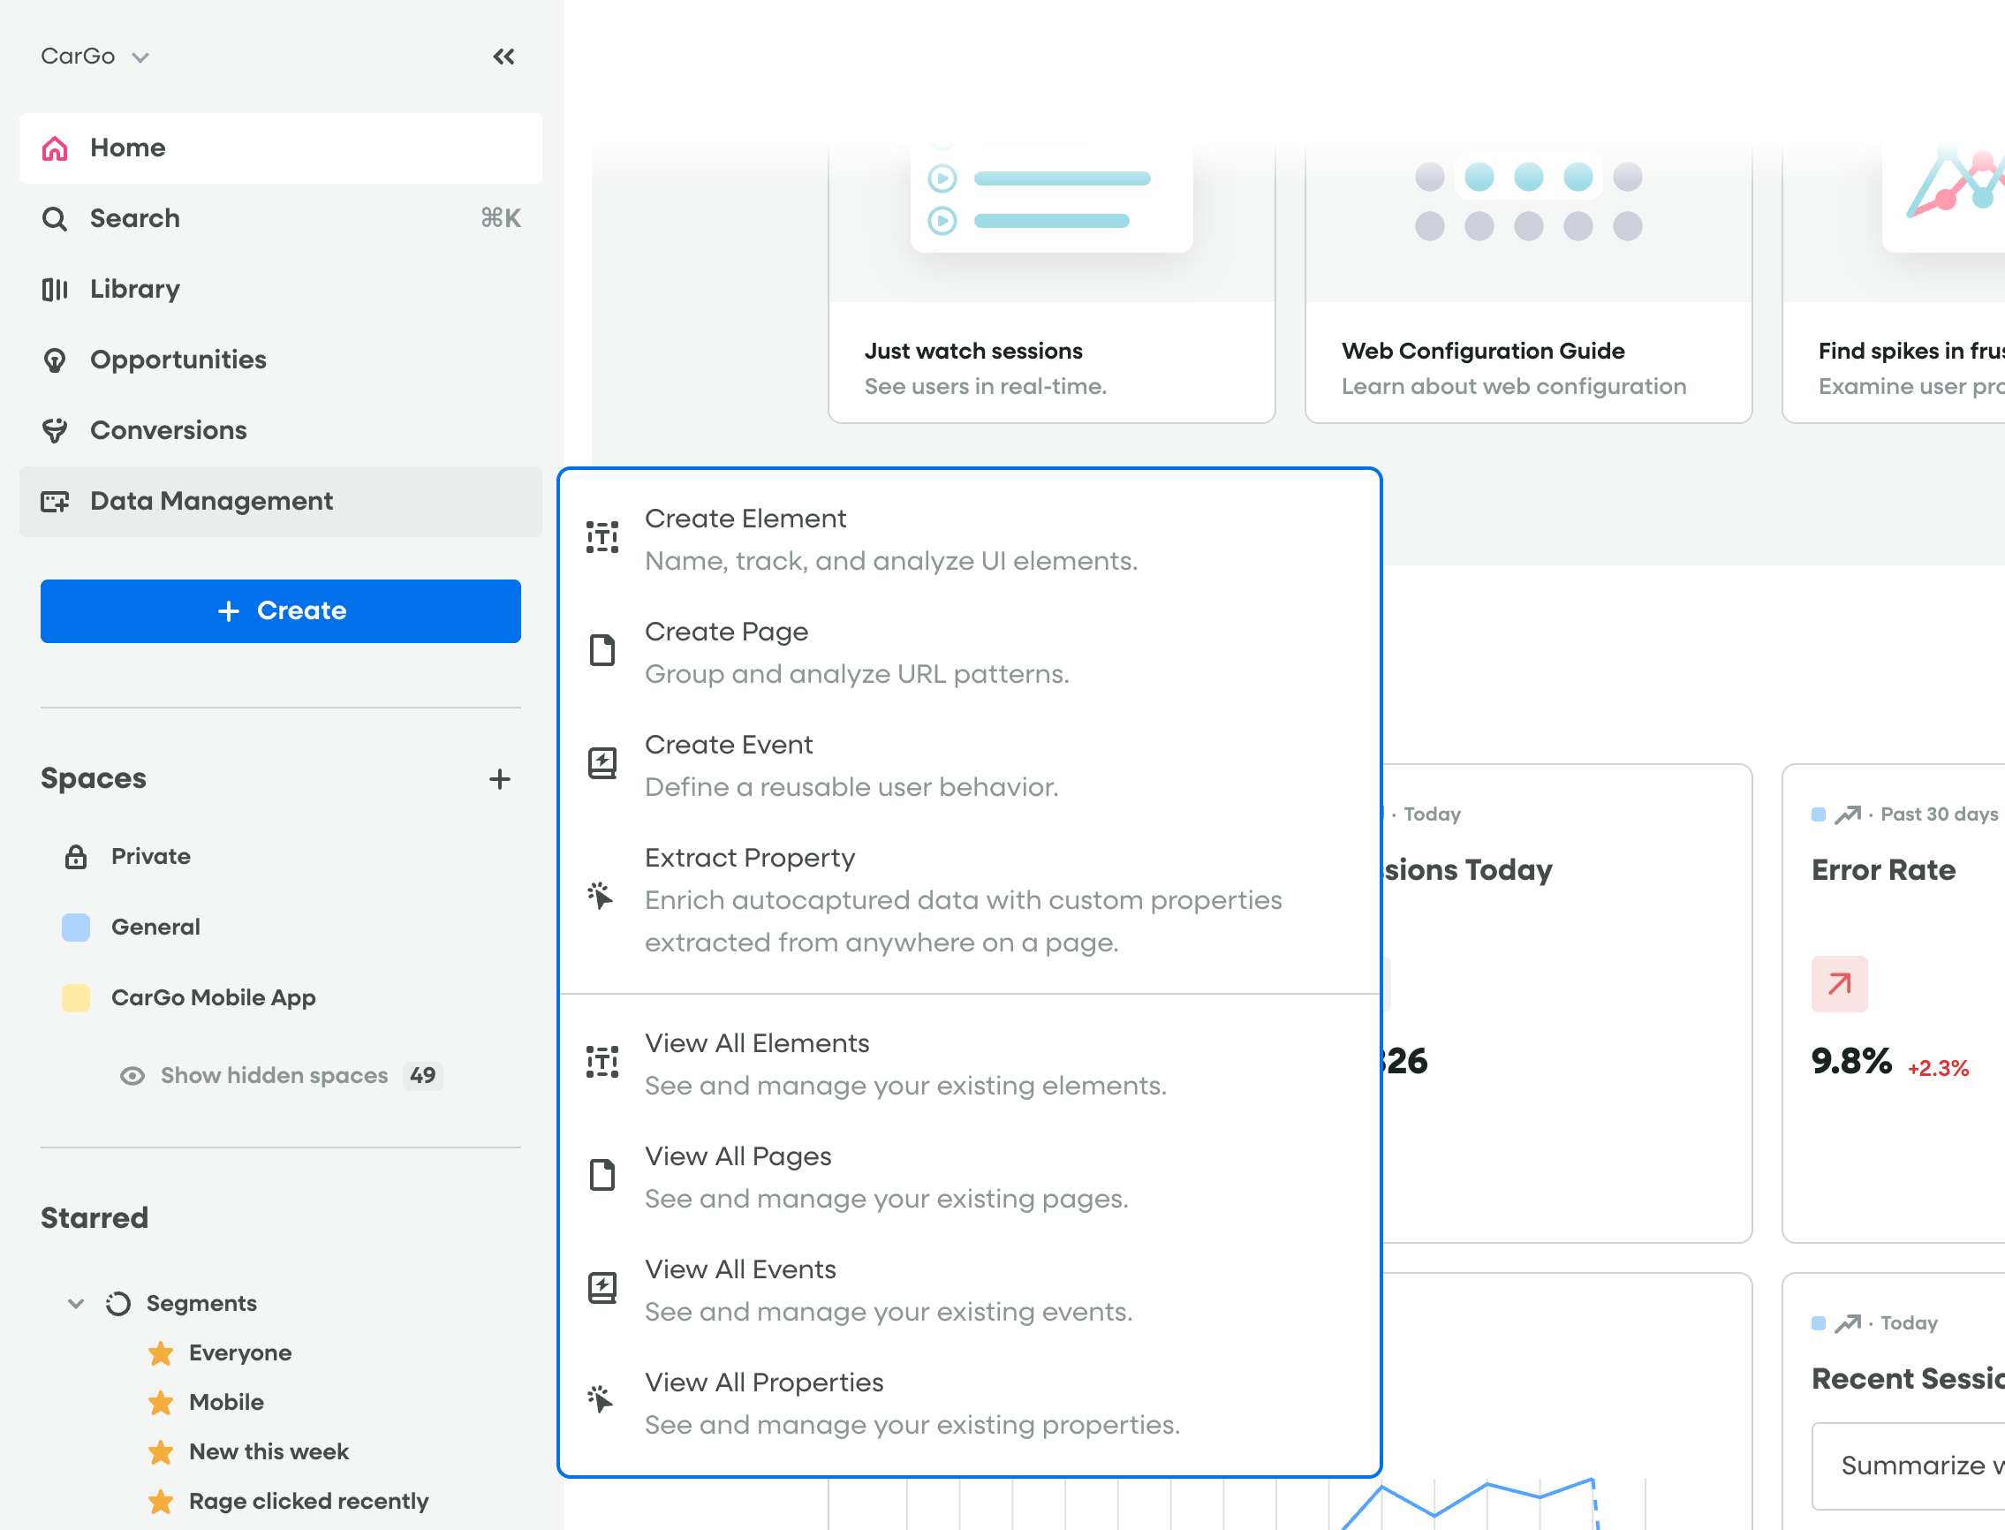The width and height of the screenshot is (2005, 1530).
Task: Open the Library section
Action: [135, 289]
